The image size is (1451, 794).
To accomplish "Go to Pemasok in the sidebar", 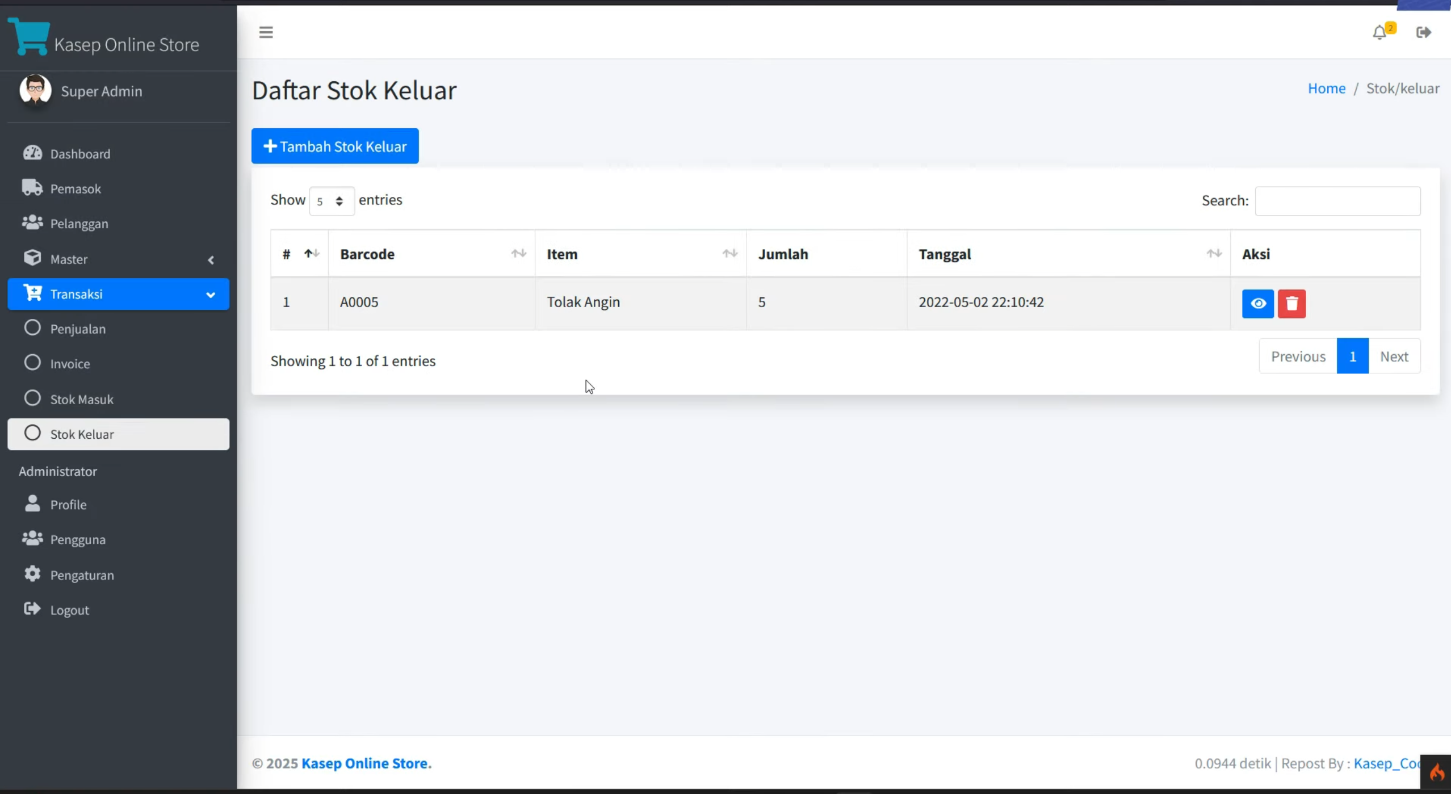I will point(118,188).
